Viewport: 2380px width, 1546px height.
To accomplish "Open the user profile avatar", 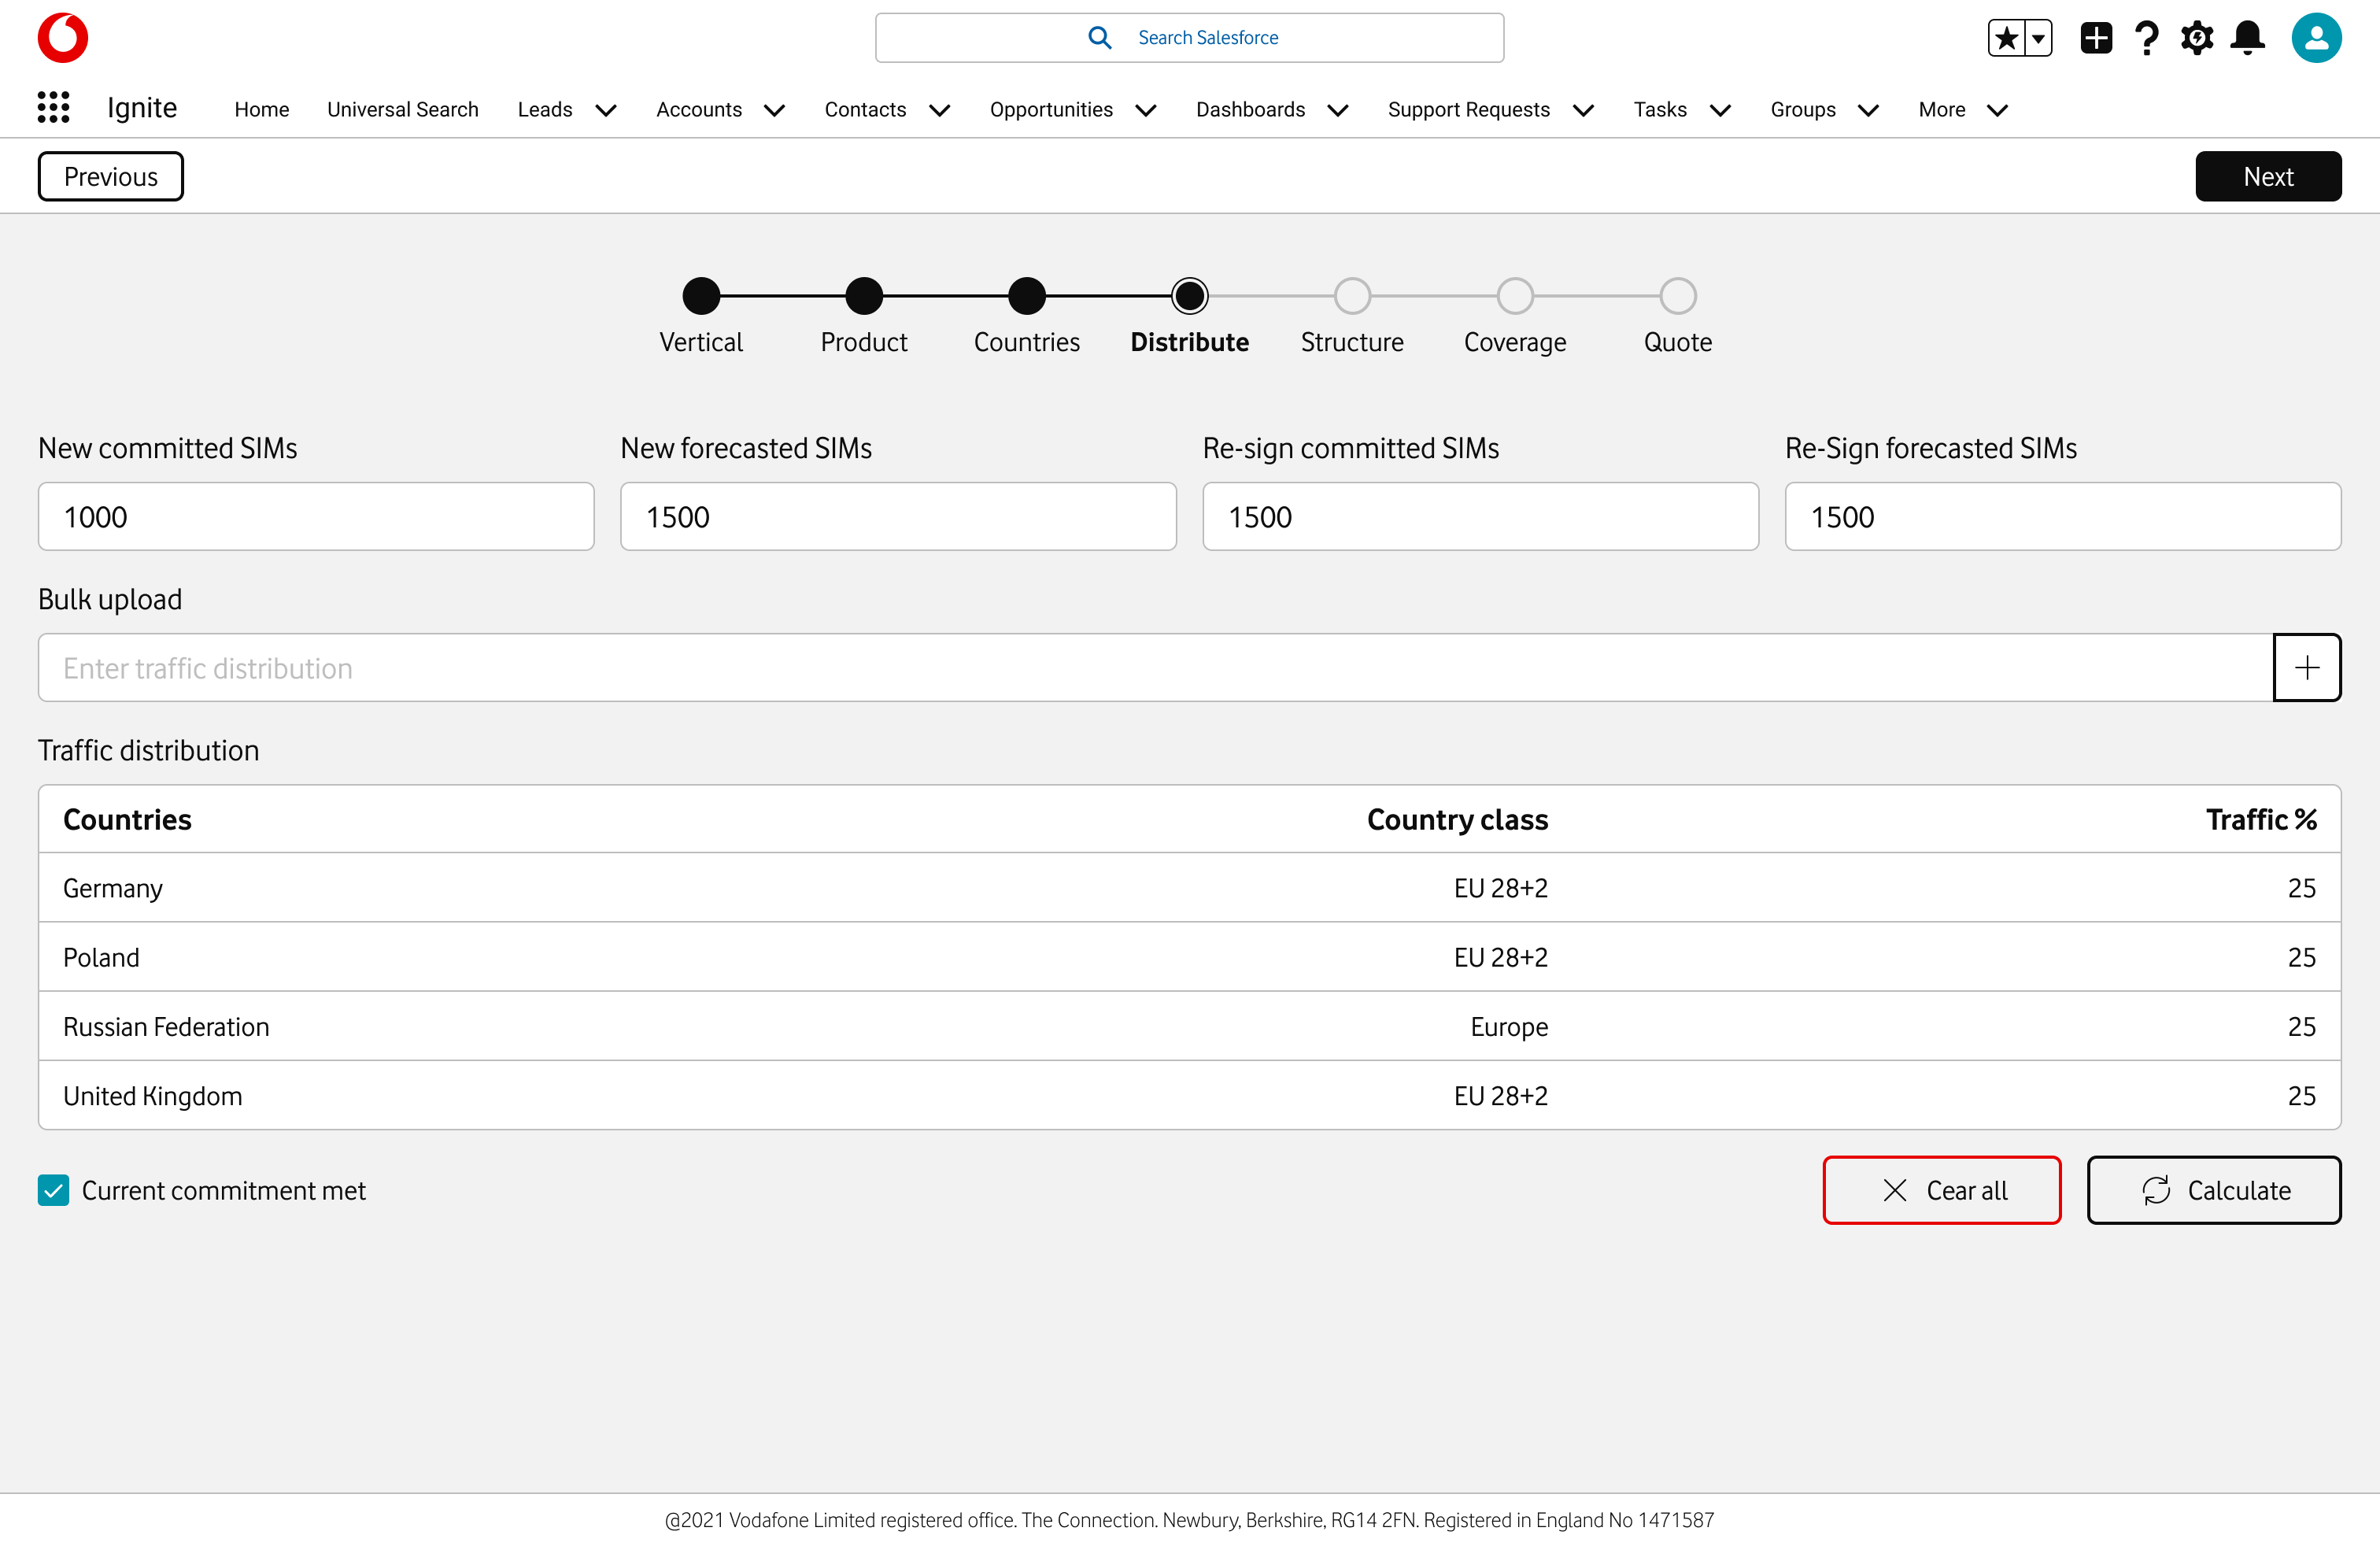I will pyautogui.click(x=2316, y=38).
